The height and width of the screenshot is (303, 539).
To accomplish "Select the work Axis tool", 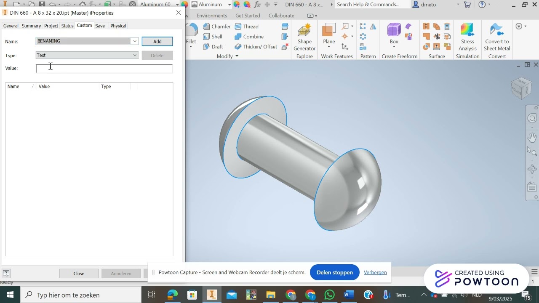I will point(345,27).
